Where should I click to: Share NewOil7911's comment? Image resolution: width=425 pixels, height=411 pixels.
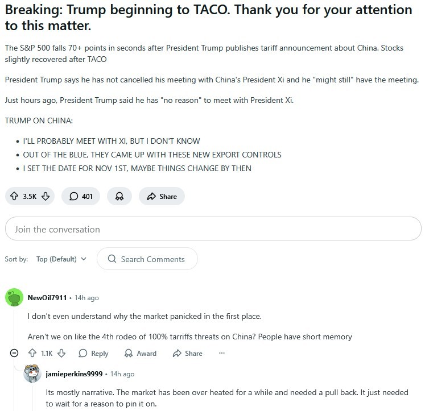click(x=186, y=353)
